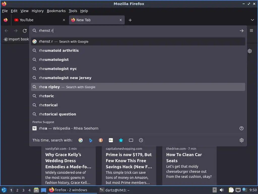Choose suggestion "rheumatologist new jersey"
Image resolution: width=258 pixels, height=194 pixels.
click(138, 78)
